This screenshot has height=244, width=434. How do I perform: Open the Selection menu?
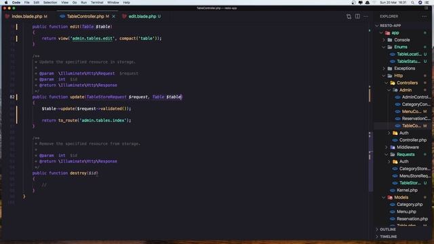50,3
